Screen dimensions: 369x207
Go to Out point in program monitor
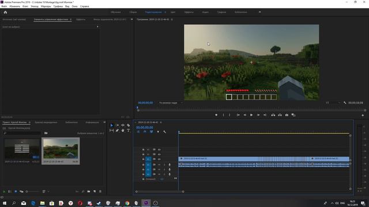point(265,115)
